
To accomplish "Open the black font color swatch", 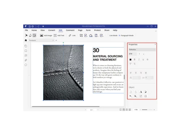I will (x=130, y=59).
